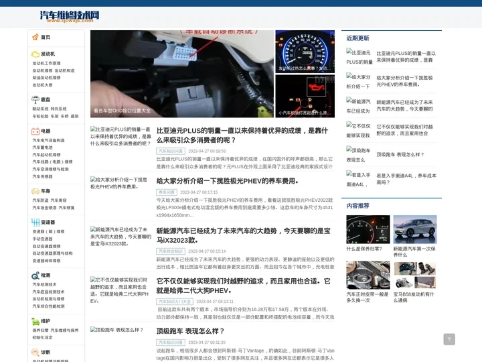Open the 什么是保养归零 recommended thumbnail

(x=368, y=229)
